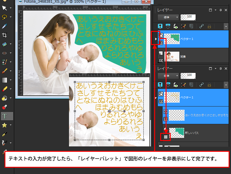Select the Crop tool
Screen dimensions: 231x174
pyautogui.click(x=4, y=35)
